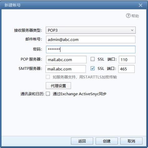This screenshot has height=148, width=148.
Task: Click the 返回 back button
Action: 82,141
